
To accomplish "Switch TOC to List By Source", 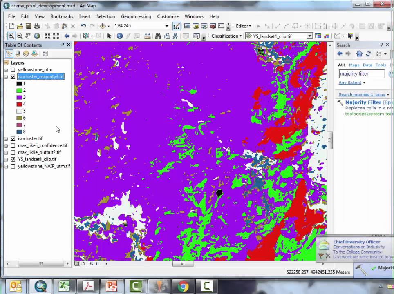I will (x=18, y=54).
